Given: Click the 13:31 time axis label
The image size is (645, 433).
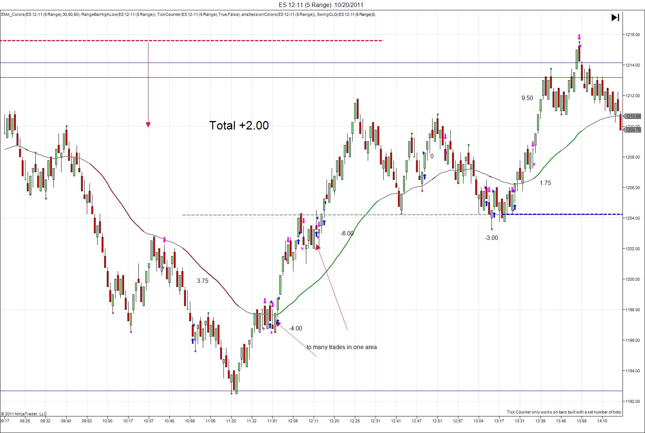Looking at the screenshot, I should pos(520,421).
